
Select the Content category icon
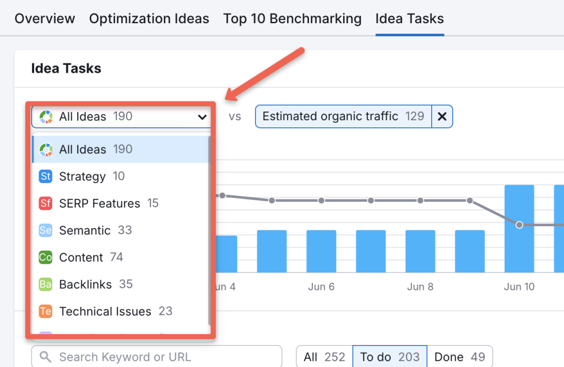pos(46,257)
